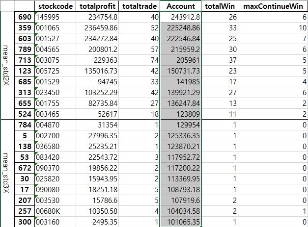Select maxContinueWin cell 10
308x227 pixels.
(273, 28)
